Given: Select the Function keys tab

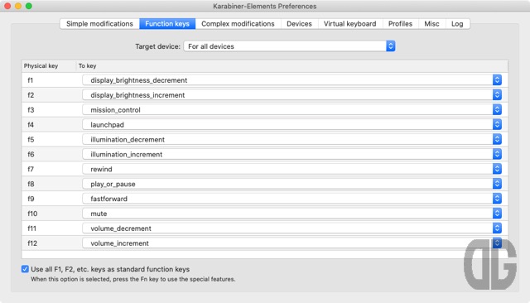Looking at the screenshot, I should click(x=167, y=24).
